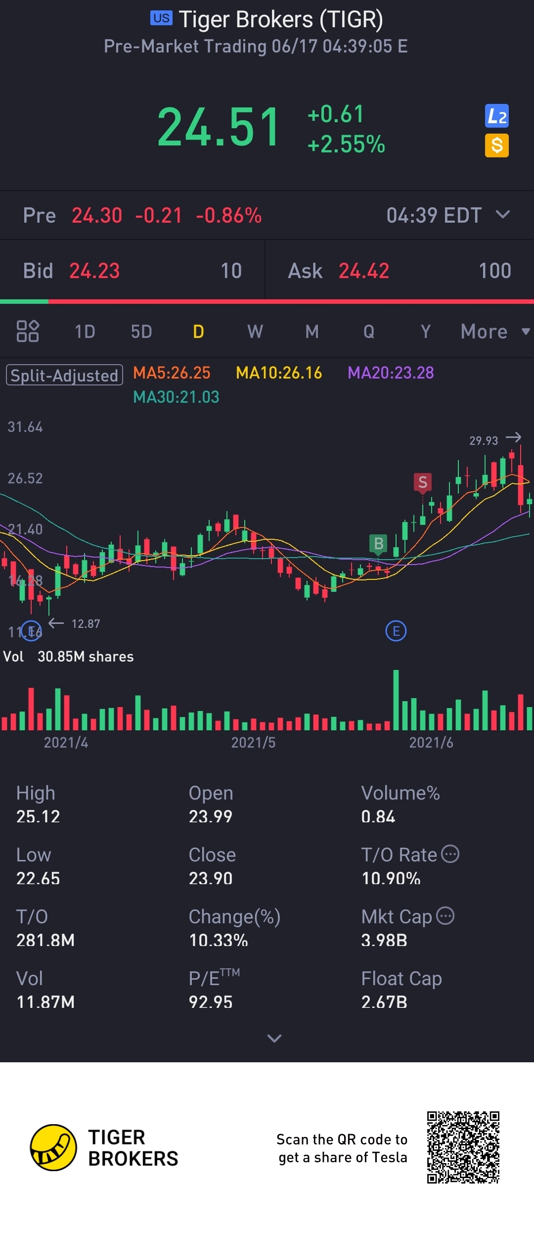Tap the arrow beside 29.93 high label

514,437
